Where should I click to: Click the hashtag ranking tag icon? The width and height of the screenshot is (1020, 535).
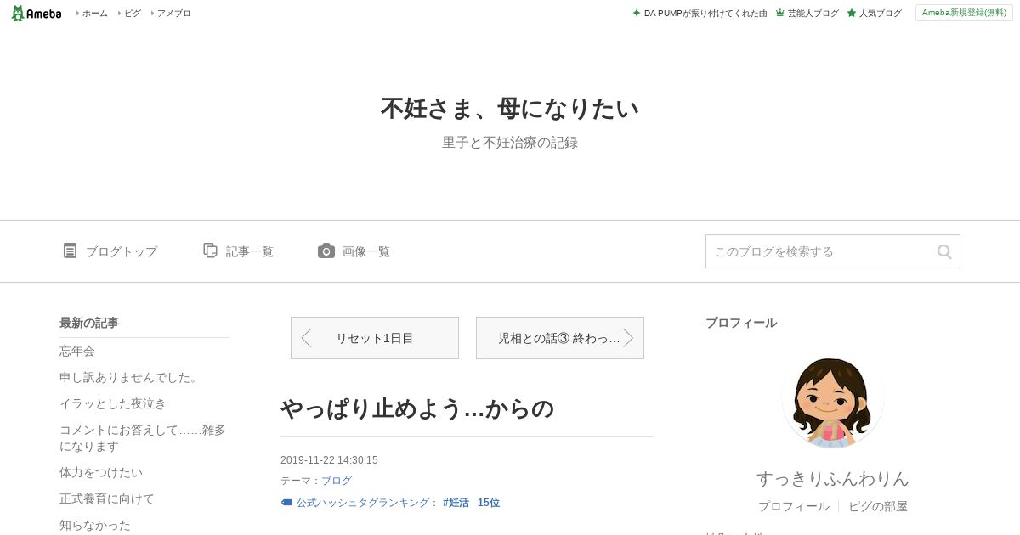click(286, 503)
